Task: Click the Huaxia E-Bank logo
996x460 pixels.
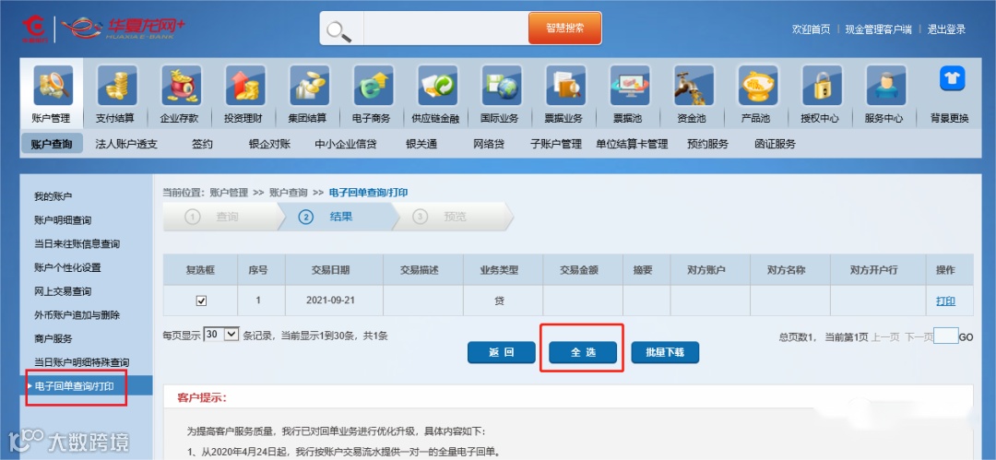Action: click(x=124, y=28)
